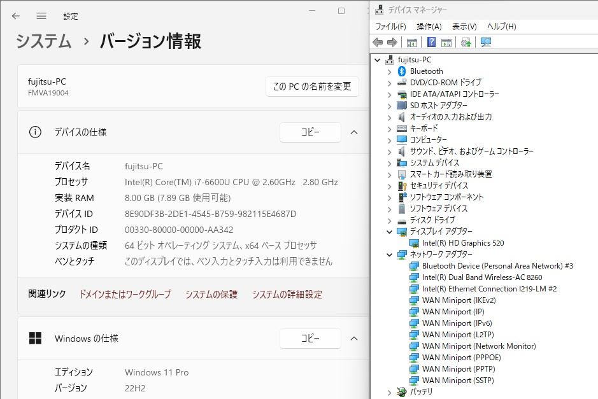Click the Windows logo beside Windows の仕様

(35, 338)
